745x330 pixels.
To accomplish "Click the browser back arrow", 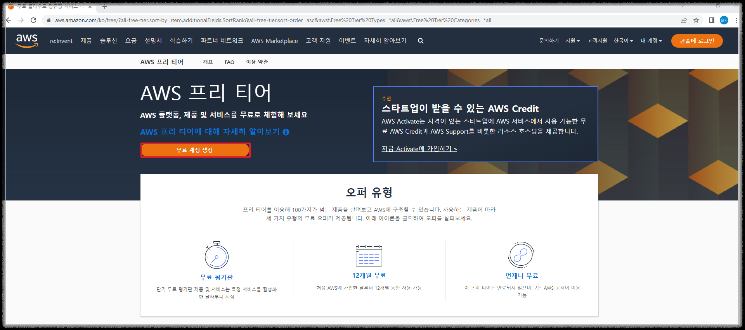I will pyautogui.click(x=9, y=20).
